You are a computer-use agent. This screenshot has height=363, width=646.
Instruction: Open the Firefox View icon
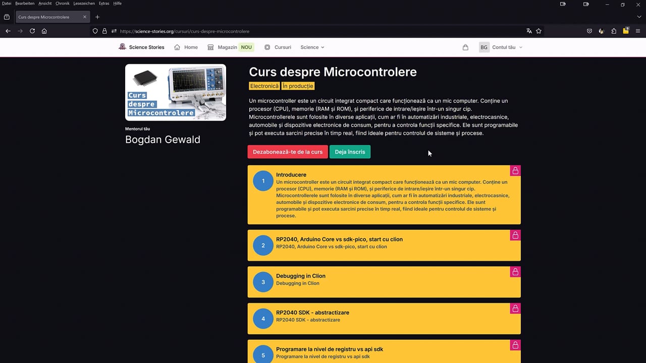click(x=7, y=17)
